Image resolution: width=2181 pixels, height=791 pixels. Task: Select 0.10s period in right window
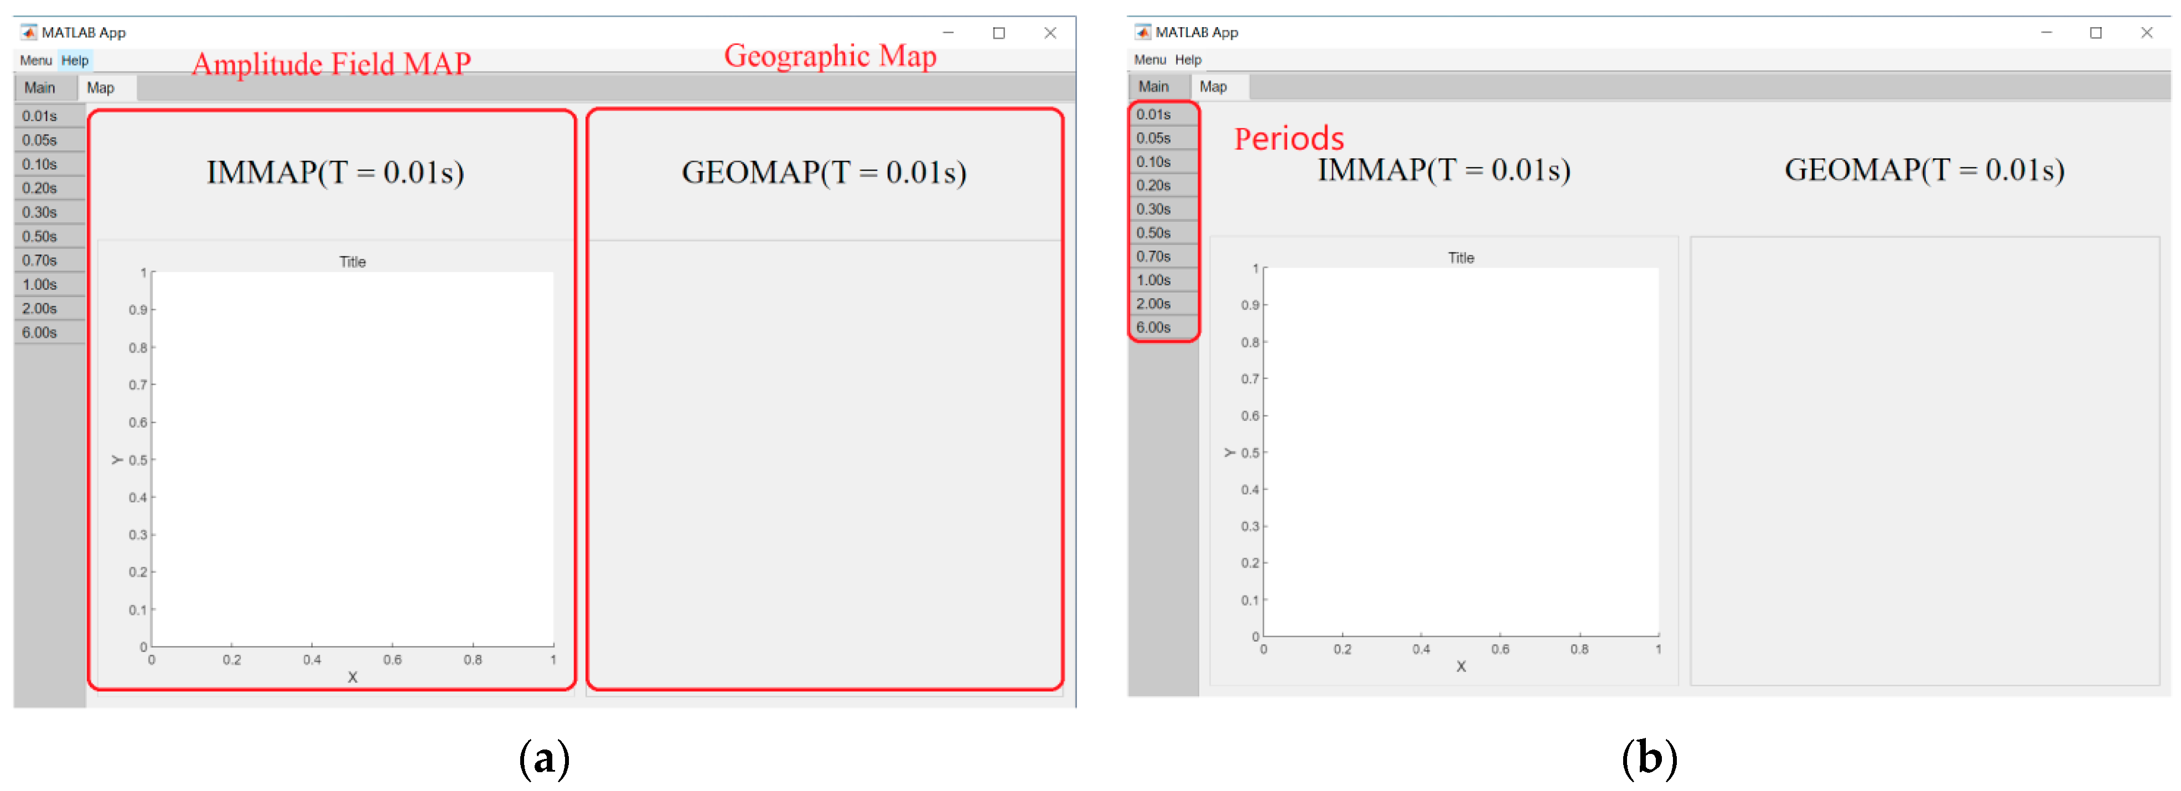(1153, 162)
